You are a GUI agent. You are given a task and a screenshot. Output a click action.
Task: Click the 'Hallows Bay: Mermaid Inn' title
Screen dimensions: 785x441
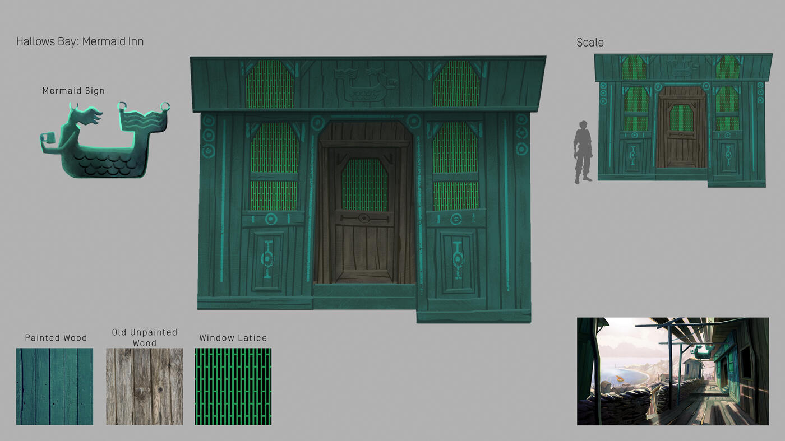(x=80, y=41)
